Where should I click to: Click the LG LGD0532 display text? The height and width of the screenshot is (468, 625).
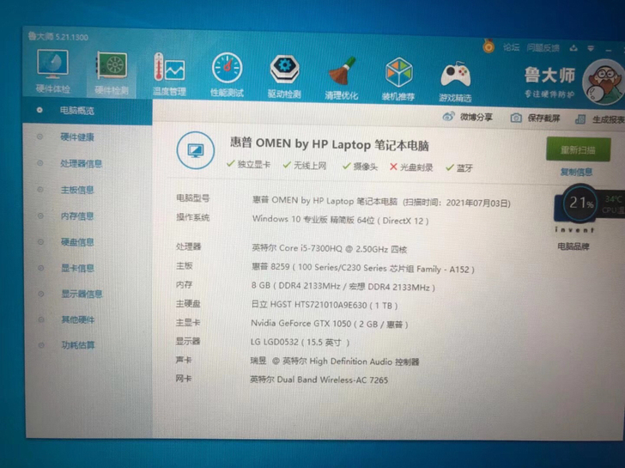[x=300, y=342]
